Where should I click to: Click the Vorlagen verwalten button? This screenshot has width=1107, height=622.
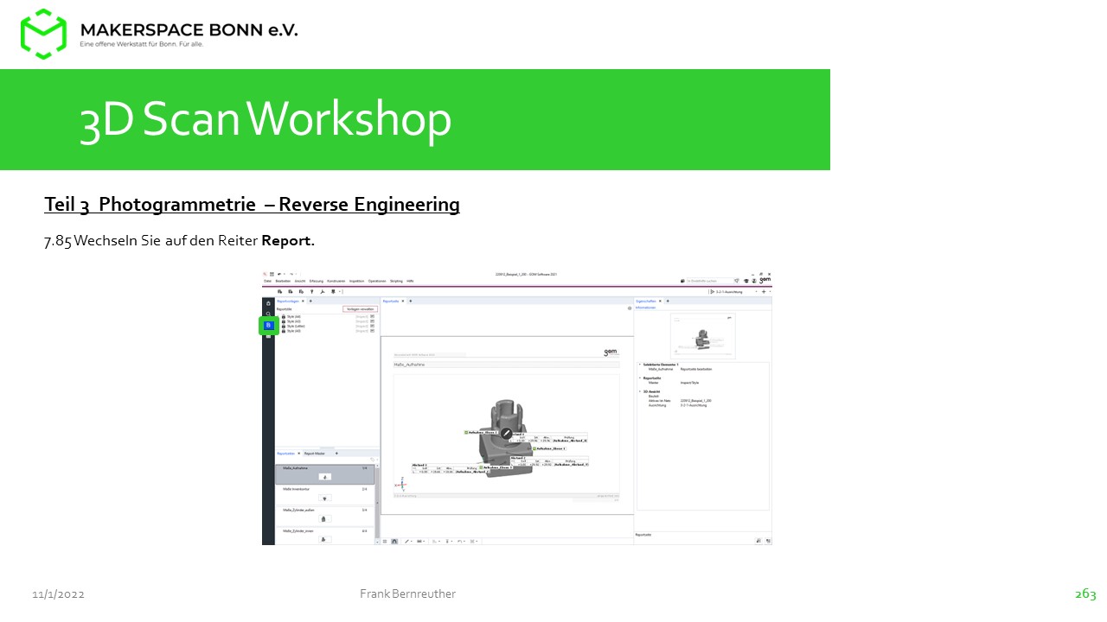click(x=360, y=309)
